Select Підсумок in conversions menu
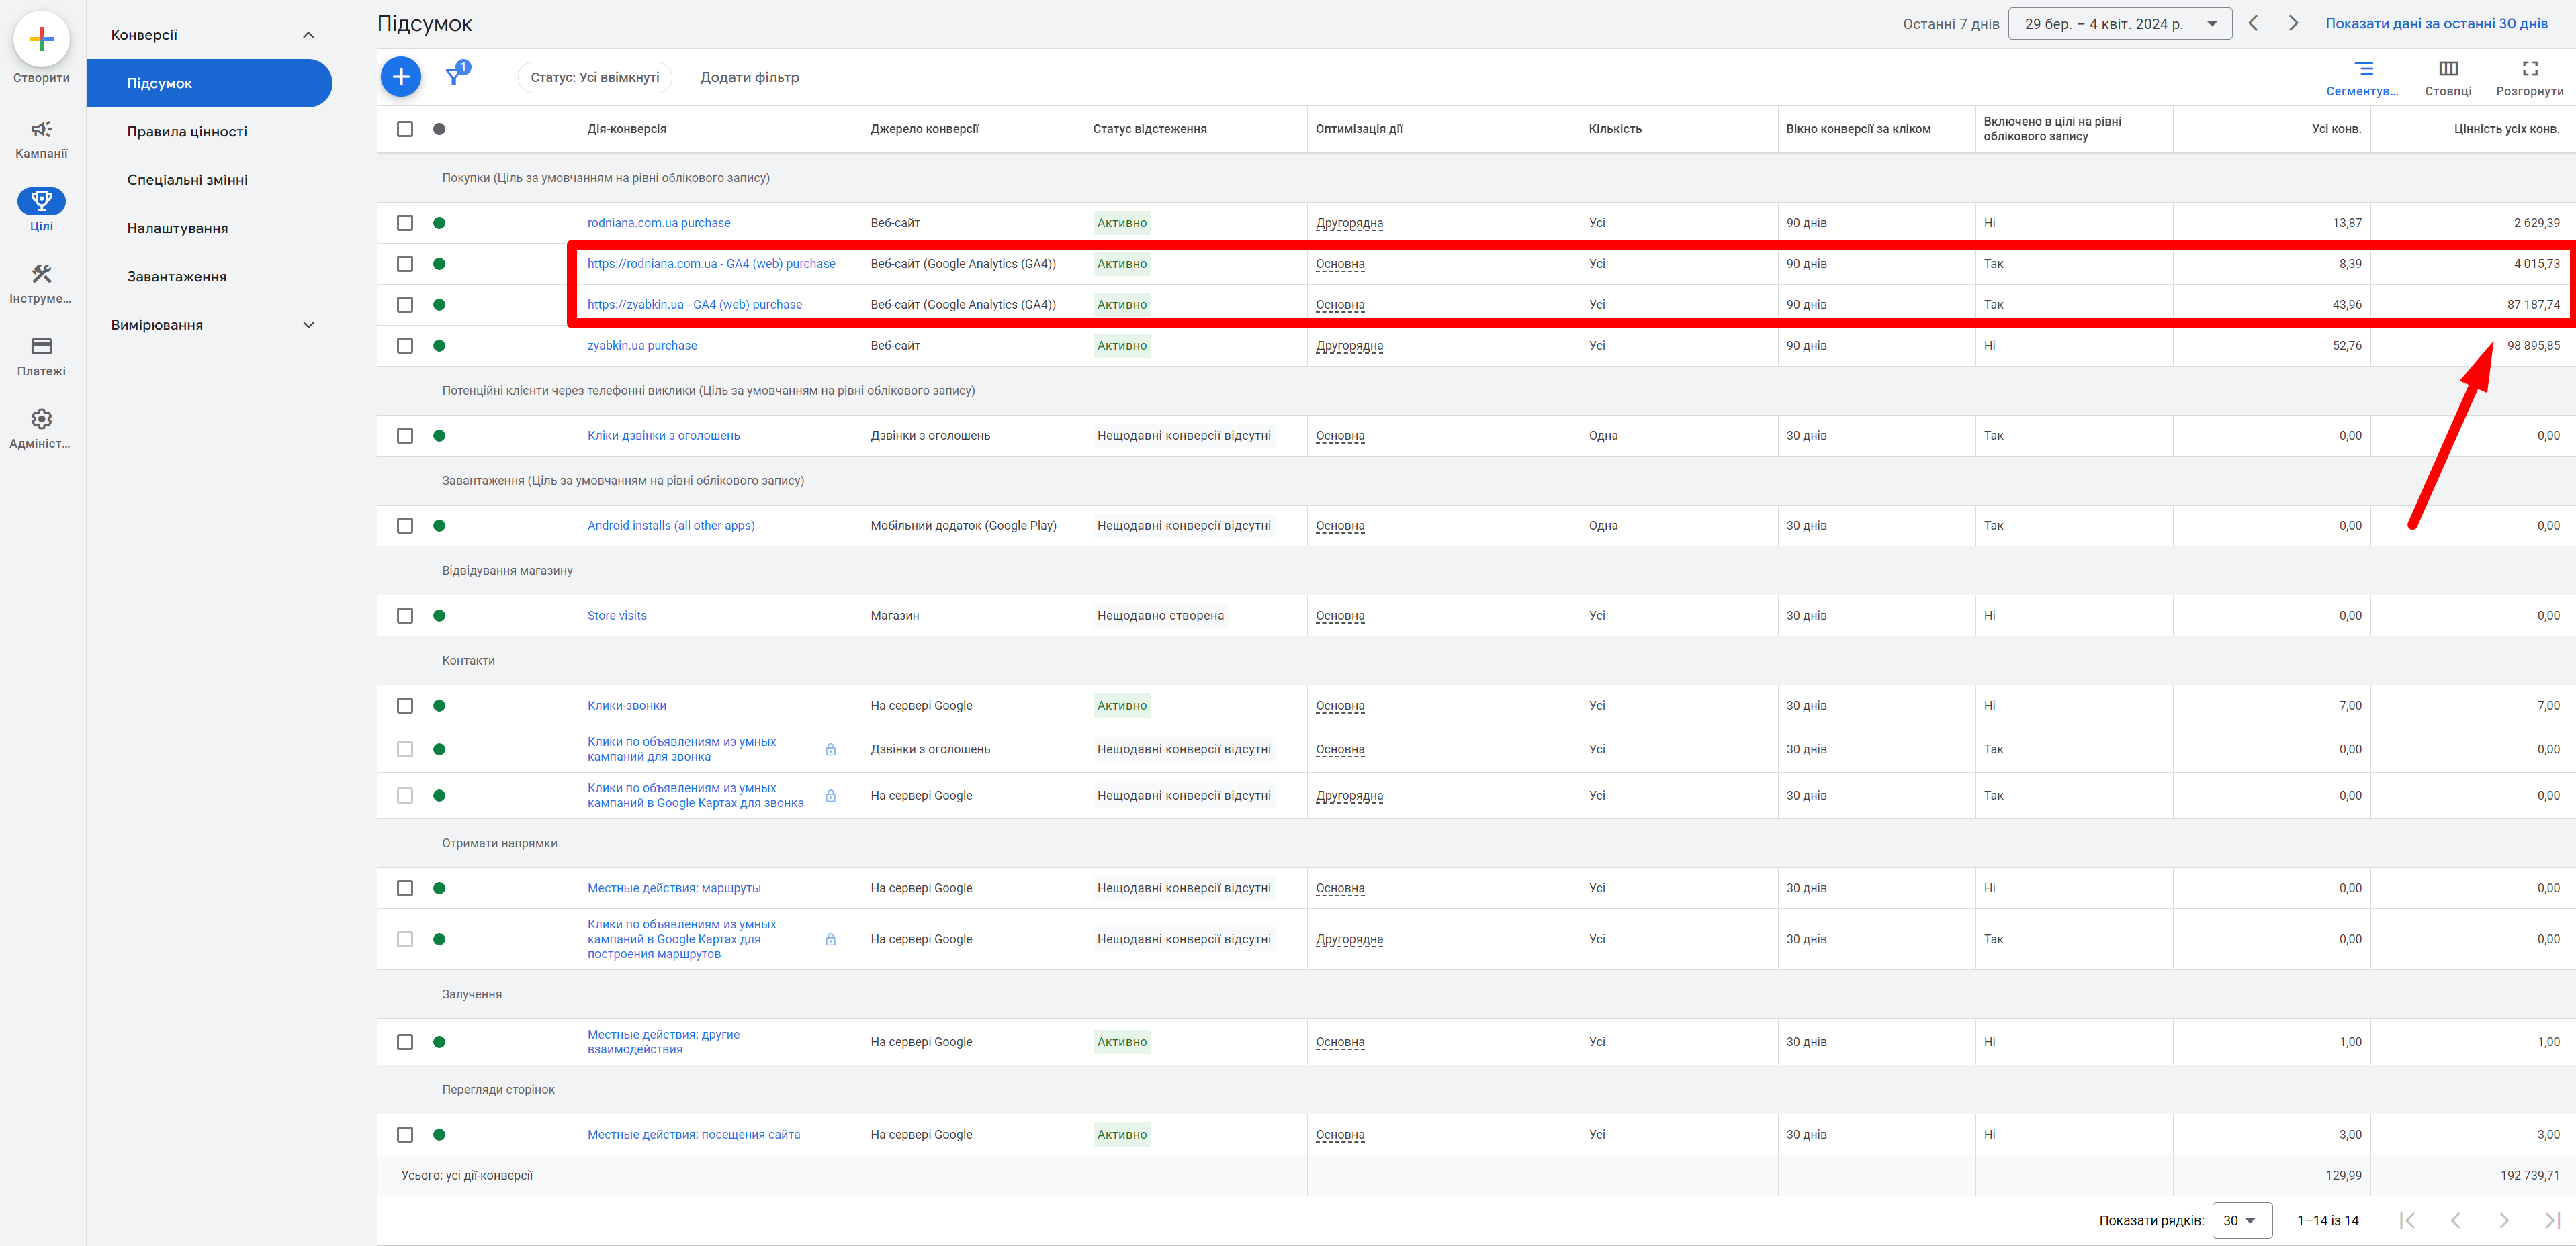 click(209, 83)
